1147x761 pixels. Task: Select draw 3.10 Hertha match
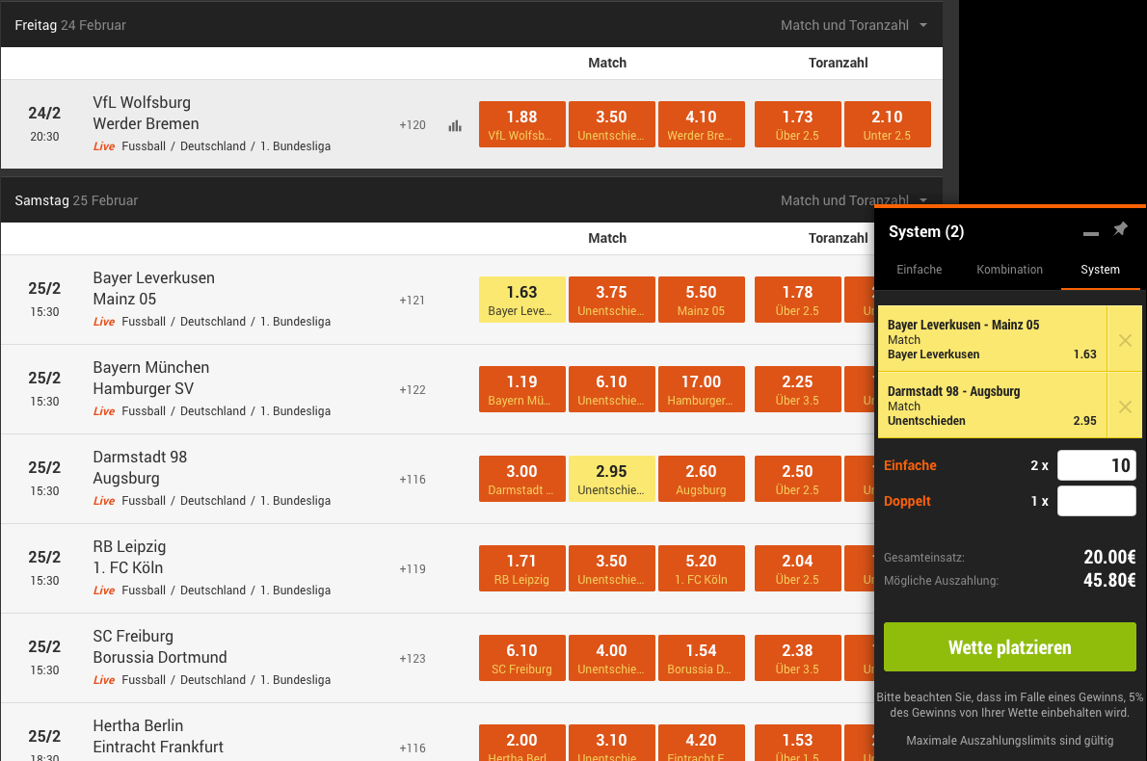click(x=611, y=743)
